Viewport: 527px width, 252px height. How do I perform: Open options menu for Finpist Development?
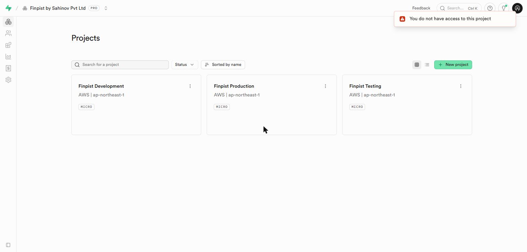190,86
